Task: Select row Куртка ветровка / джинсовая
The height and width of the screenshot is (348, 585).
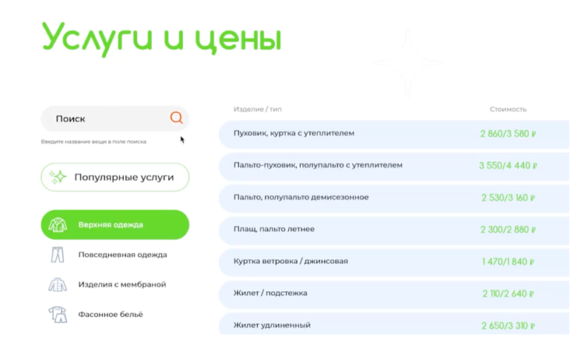Action: (x=394, y=262)
